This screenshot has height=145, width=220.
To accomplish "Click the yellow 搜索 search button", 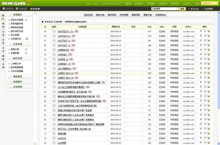I will point(182,9).
